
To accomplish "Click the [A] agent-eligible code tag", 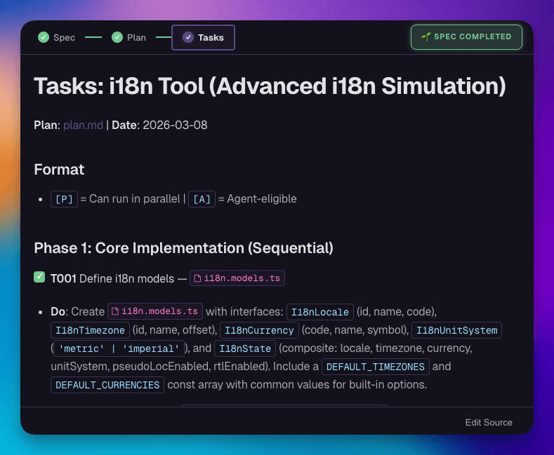I will 202,199.
